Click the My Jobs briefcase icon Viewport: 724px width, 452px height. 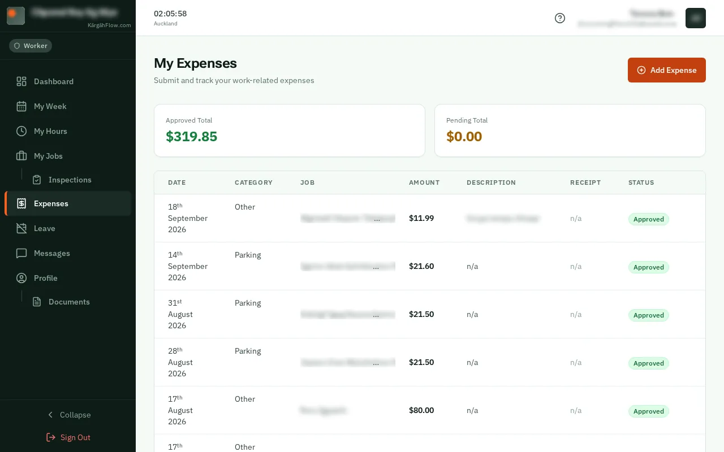click(21, 156)
